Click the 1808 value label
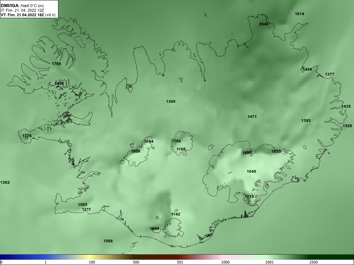354x265 pixels. pyautogui.click(x=136, y=152)
